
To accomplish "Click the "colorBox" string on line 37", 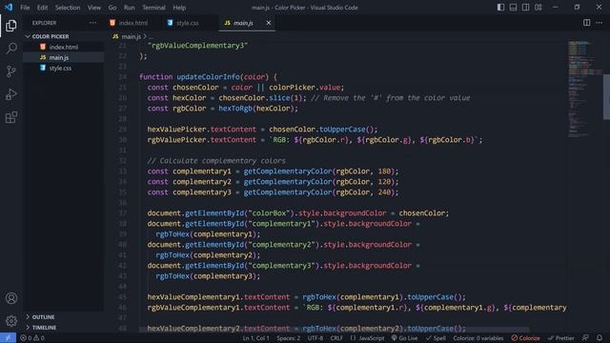I will (x=270, y=213).
